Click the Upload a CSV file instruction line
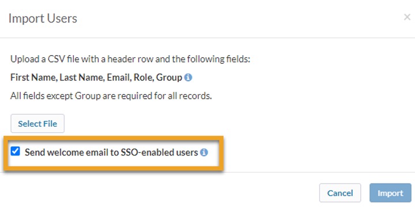The height and width of the screenshot is (210, 415). 130,59
